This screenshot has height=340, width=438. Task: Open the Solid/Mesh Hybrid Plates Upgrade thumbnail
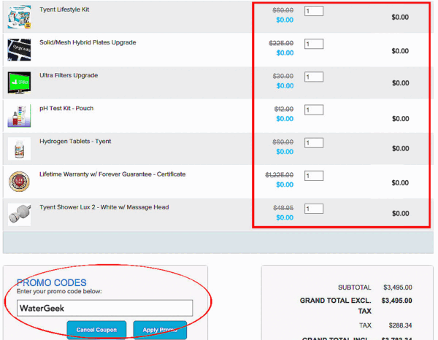click(x=19, y=50)
